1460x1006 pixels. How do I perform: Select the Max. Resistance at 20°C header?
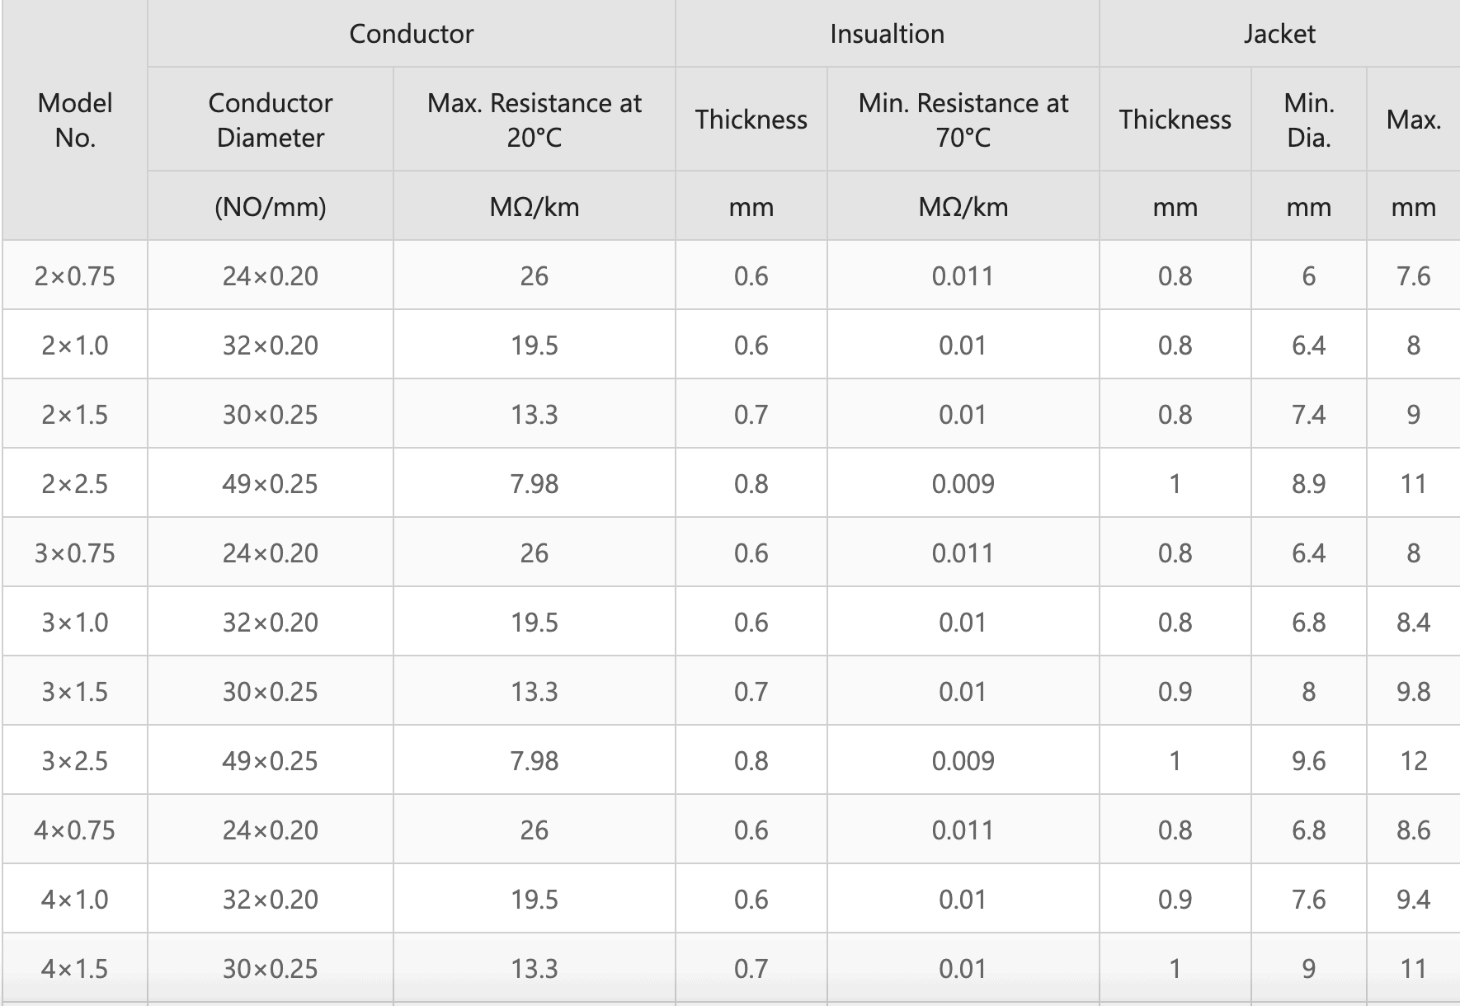[x=534, y=120]
